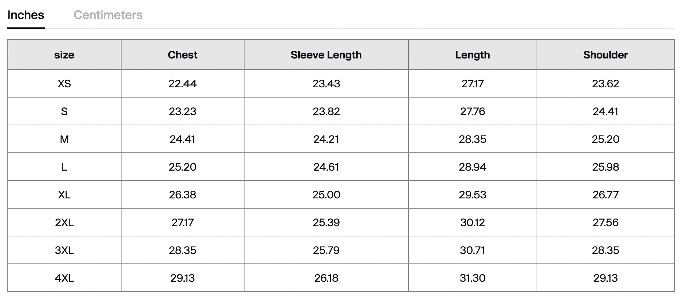The height and width of the screenshot is (304, 683).
Task: Select the S size row label
Action: [64, 111]
